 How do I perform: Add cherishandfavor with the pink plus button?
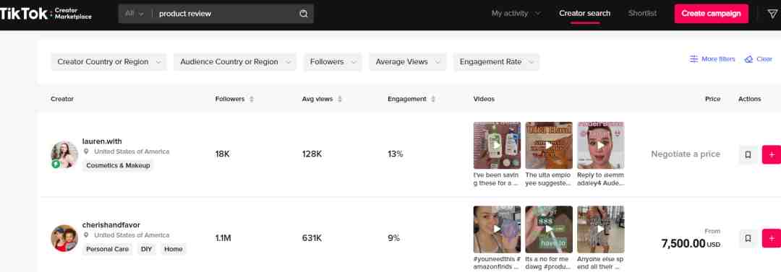pyautogui.click(x=772, y=238)
